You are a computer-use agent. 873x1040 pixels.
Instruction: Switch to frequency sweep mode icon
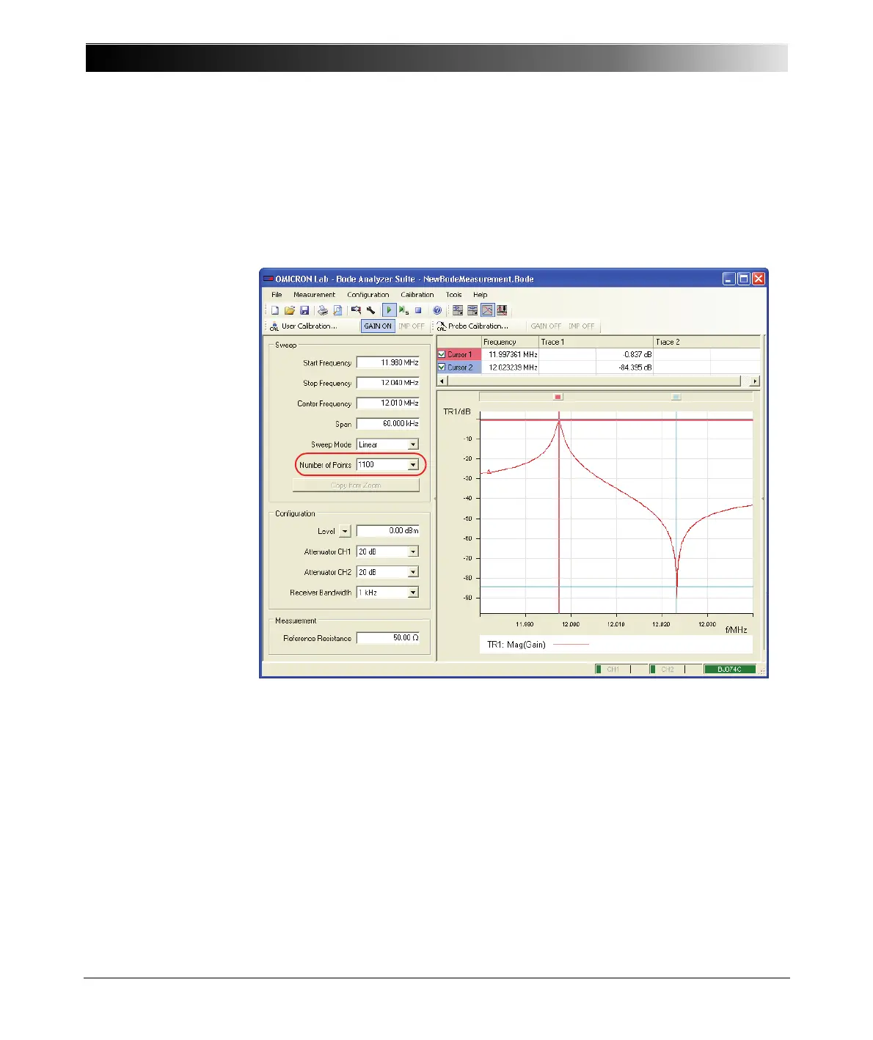point(487,310)
